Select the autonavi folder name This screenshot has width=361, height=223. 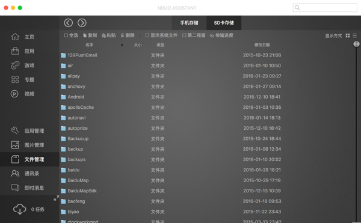pos(76,118)
